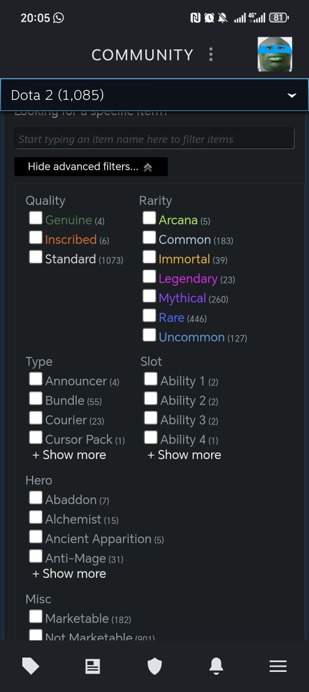This screenshot has width=309, height=692.
Task: Expand Show more under Hero
Action: pos(69,574)
